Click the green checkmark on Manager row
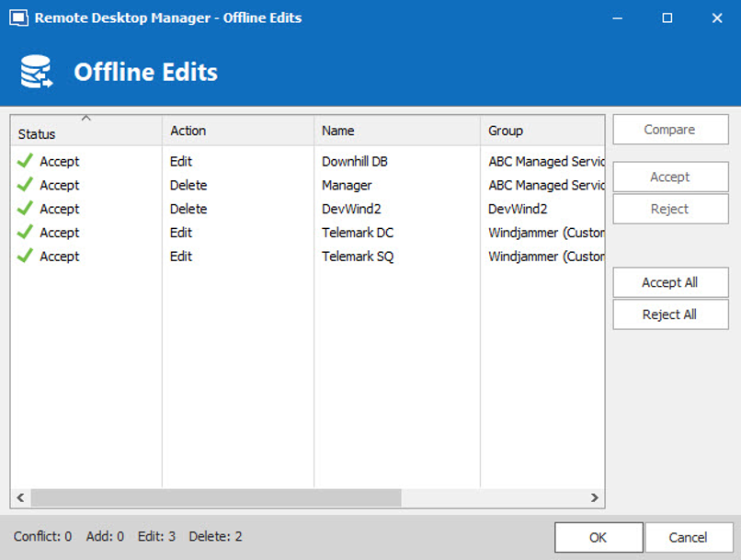741x560 pixels. point(25,185)
